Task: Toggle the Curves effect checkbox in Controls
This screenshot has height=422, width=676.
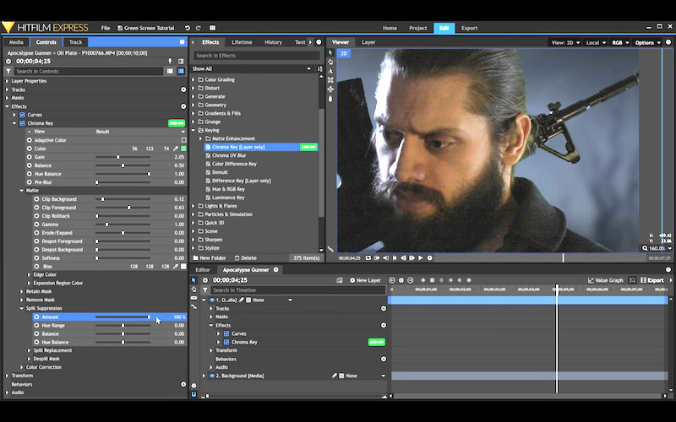Action: (23, 115)
